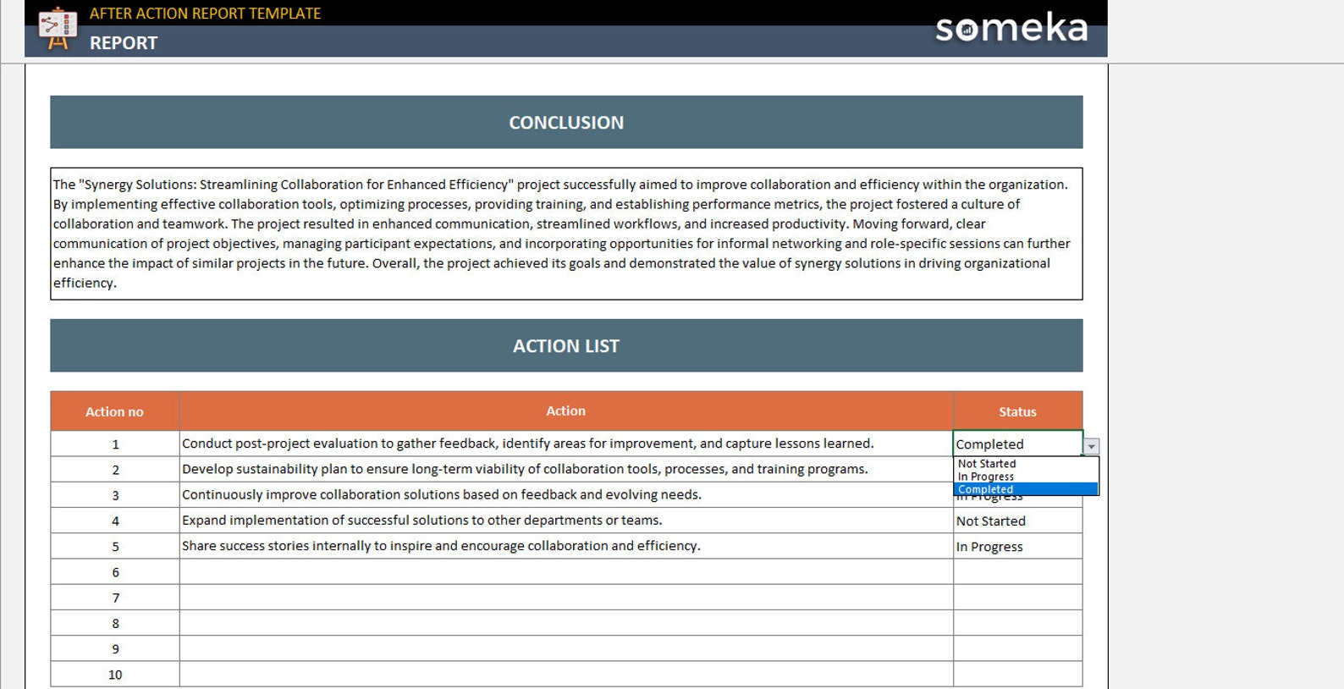Select action number 3 cell
1344x689 pixels.
(x=115, y=494)
